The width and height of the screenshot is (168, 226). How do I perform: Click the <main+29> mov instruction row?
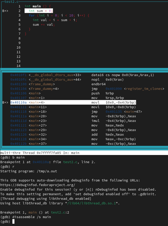click(x=73, y=130)
